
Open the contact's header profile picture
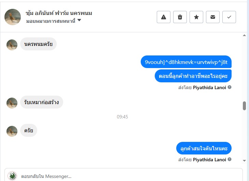(13, 17)
